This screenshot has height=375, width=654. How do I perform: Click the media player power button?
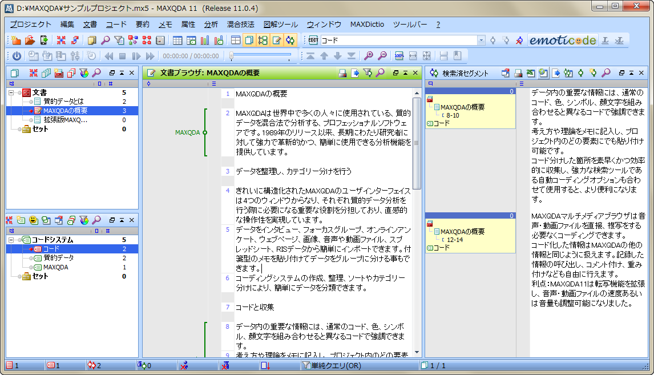click(17, 55)
